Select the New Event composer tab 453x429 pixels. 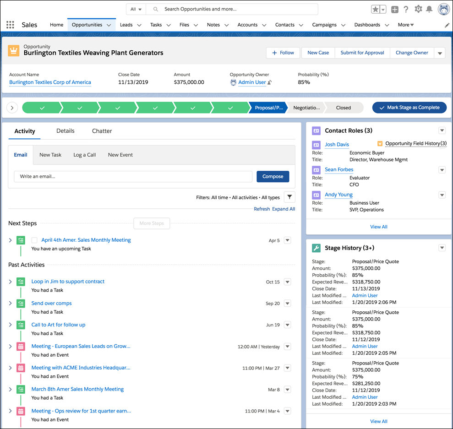[120, 155]
